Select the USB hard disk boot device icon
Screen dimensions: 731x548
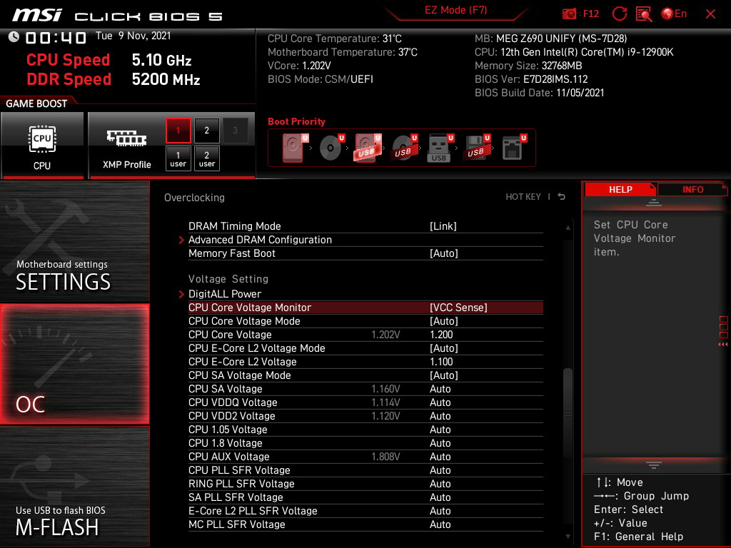coord(368,148)
